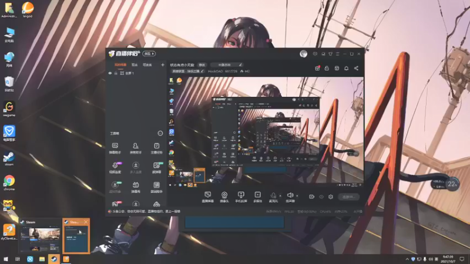Open settings gear in the bottom toolbar

(331, 197)
